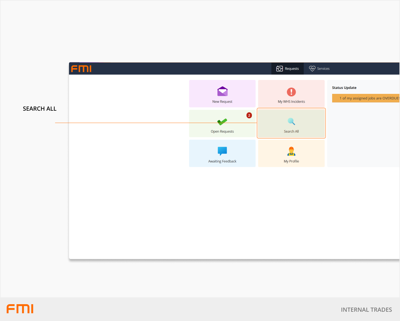The image size is (400, 321).
Task: Select the "Open Requests" text label
Action: 222,132
